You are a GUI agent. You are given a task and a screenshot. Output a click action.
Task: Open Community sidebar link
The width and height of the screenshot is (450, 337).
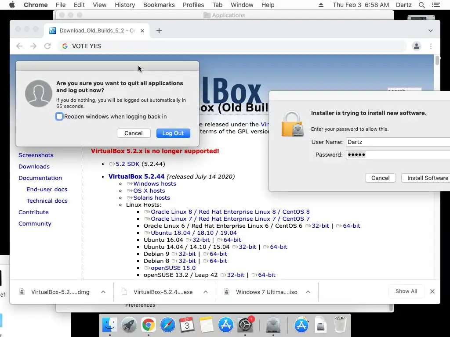tap(35, 224)
